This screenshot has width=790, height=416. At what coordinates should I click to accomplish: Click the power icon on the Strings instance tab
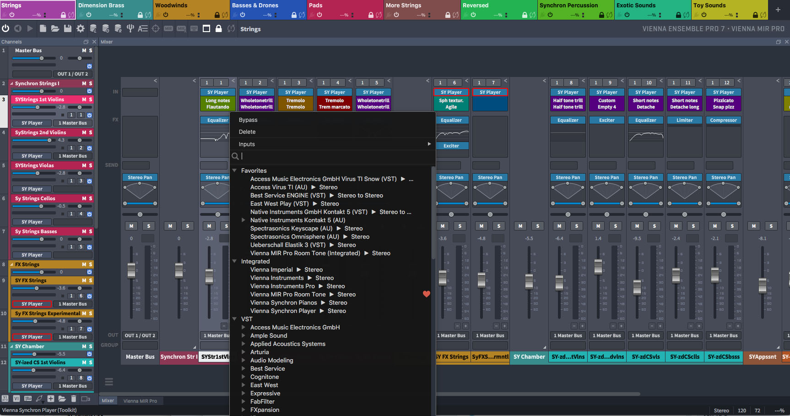(12, 15)
